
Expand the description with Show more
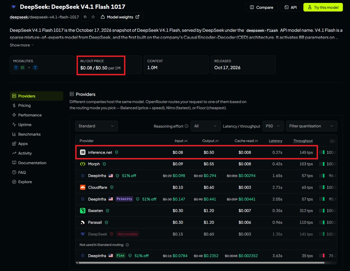click(22, 45)
